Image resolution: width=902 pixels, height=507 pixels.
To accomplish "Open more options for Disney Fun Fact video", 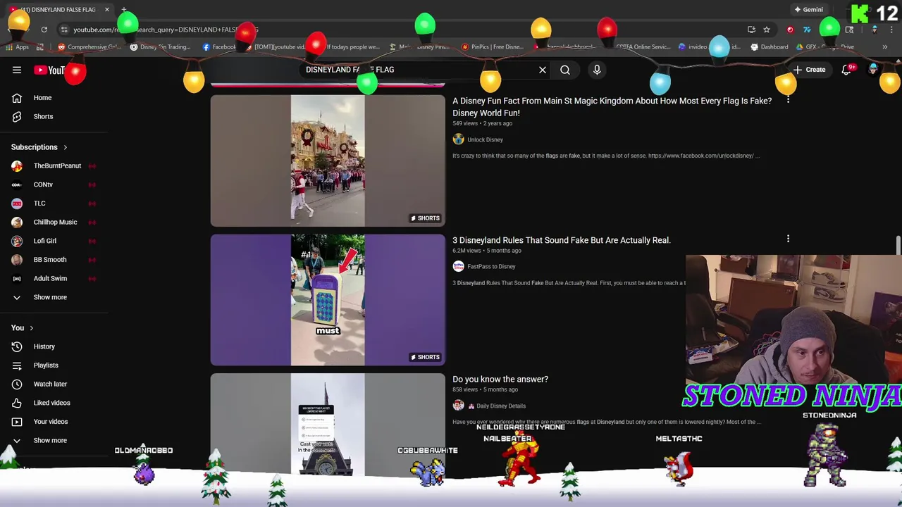I will click(x=788, y=101).
